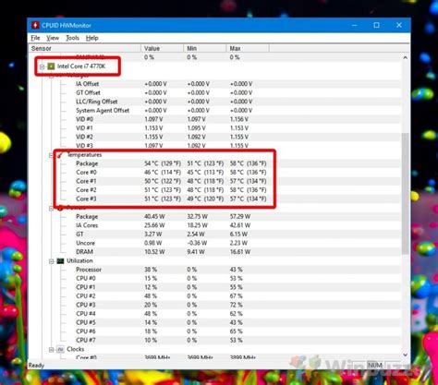Select the LLC/Ring Offset row
438x385 pixels.
point(215,102)
